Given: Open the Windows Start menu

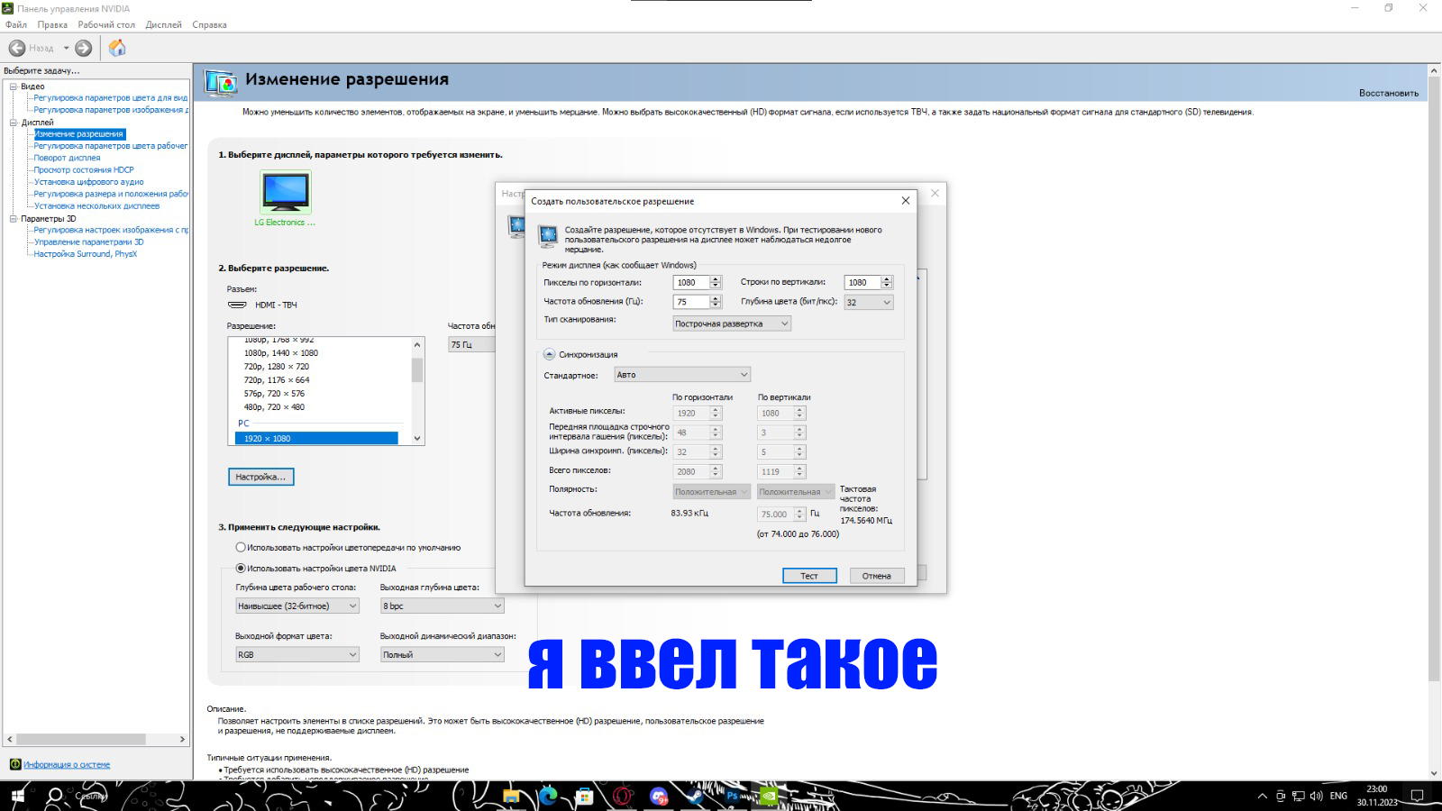Looking at the screenshot, I should (17, 796).
